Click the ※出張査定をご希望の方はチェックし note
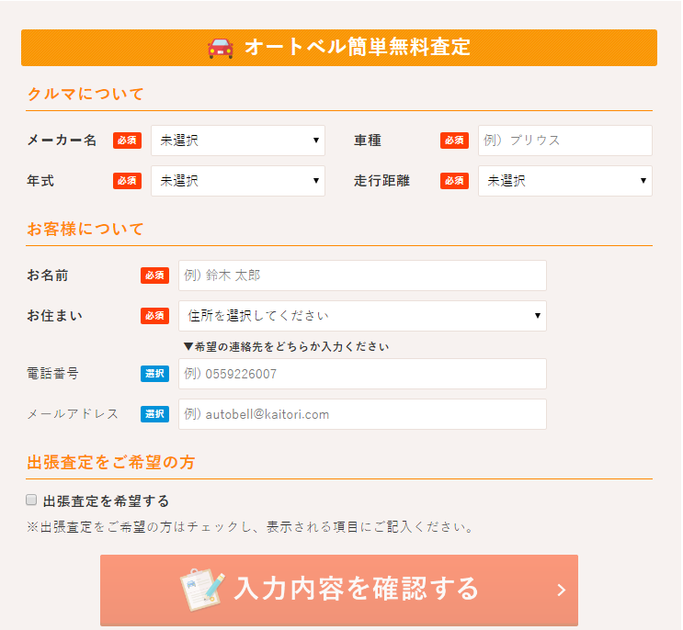 [x=250, y=527]
